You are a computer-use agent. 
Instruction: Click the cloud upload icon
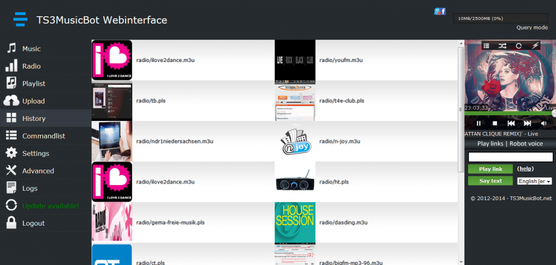tap(11, 101)
